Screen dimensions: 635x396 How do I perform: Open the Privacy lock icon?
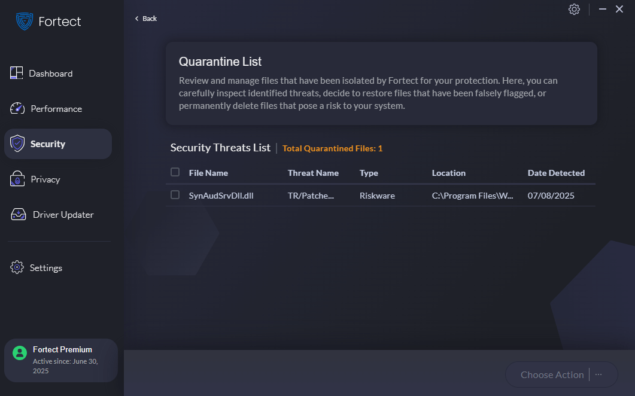tap(16, 179)
